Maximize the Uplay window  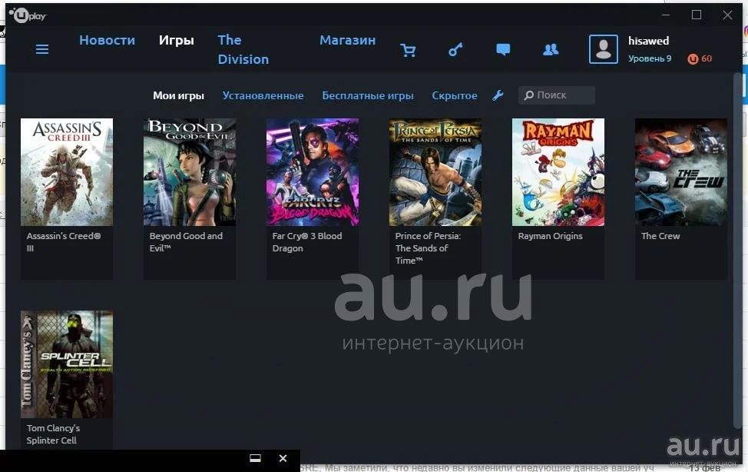pyautogui.click(x=697, y=15)
